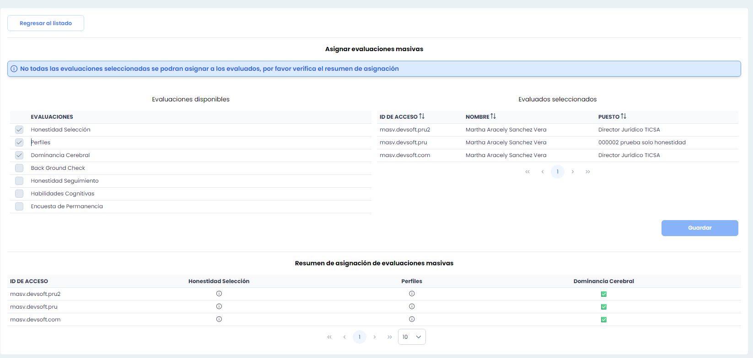This screenshot has height=358, width=753.
Task: Select page 1 in the resumen paginator
Action: pyautogui.click(x=360, y=337)
